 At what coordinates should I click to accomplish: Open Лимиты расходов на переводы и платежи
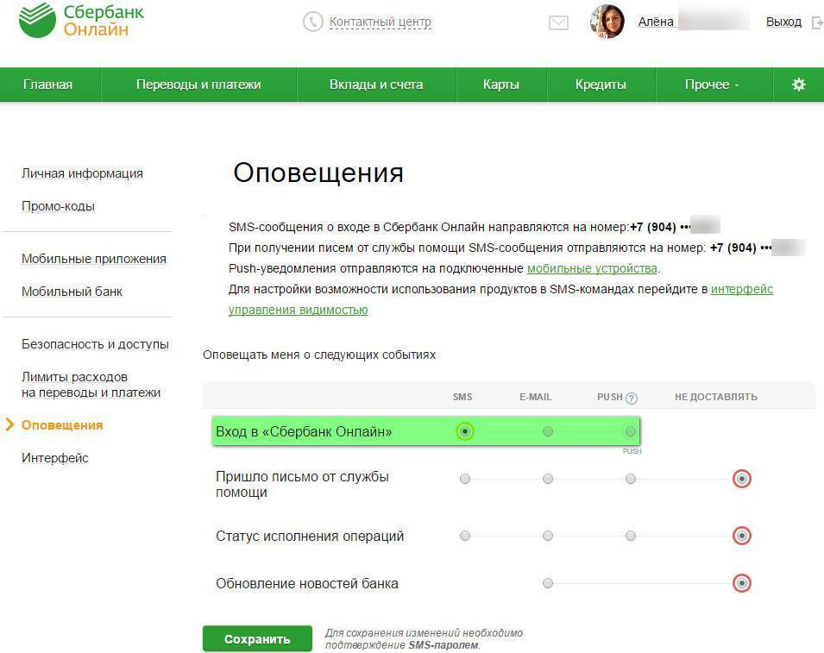point(91,385)
